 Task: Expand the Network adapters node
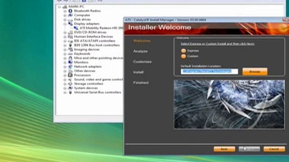pos(65,67)
